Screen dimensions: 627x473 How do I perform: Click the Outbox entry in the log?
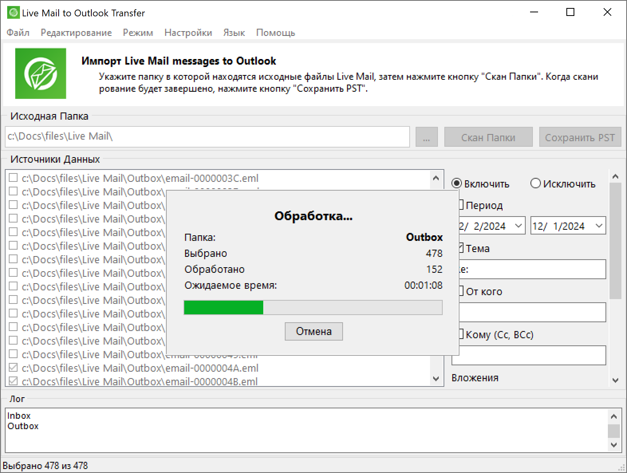coord(23,426)
